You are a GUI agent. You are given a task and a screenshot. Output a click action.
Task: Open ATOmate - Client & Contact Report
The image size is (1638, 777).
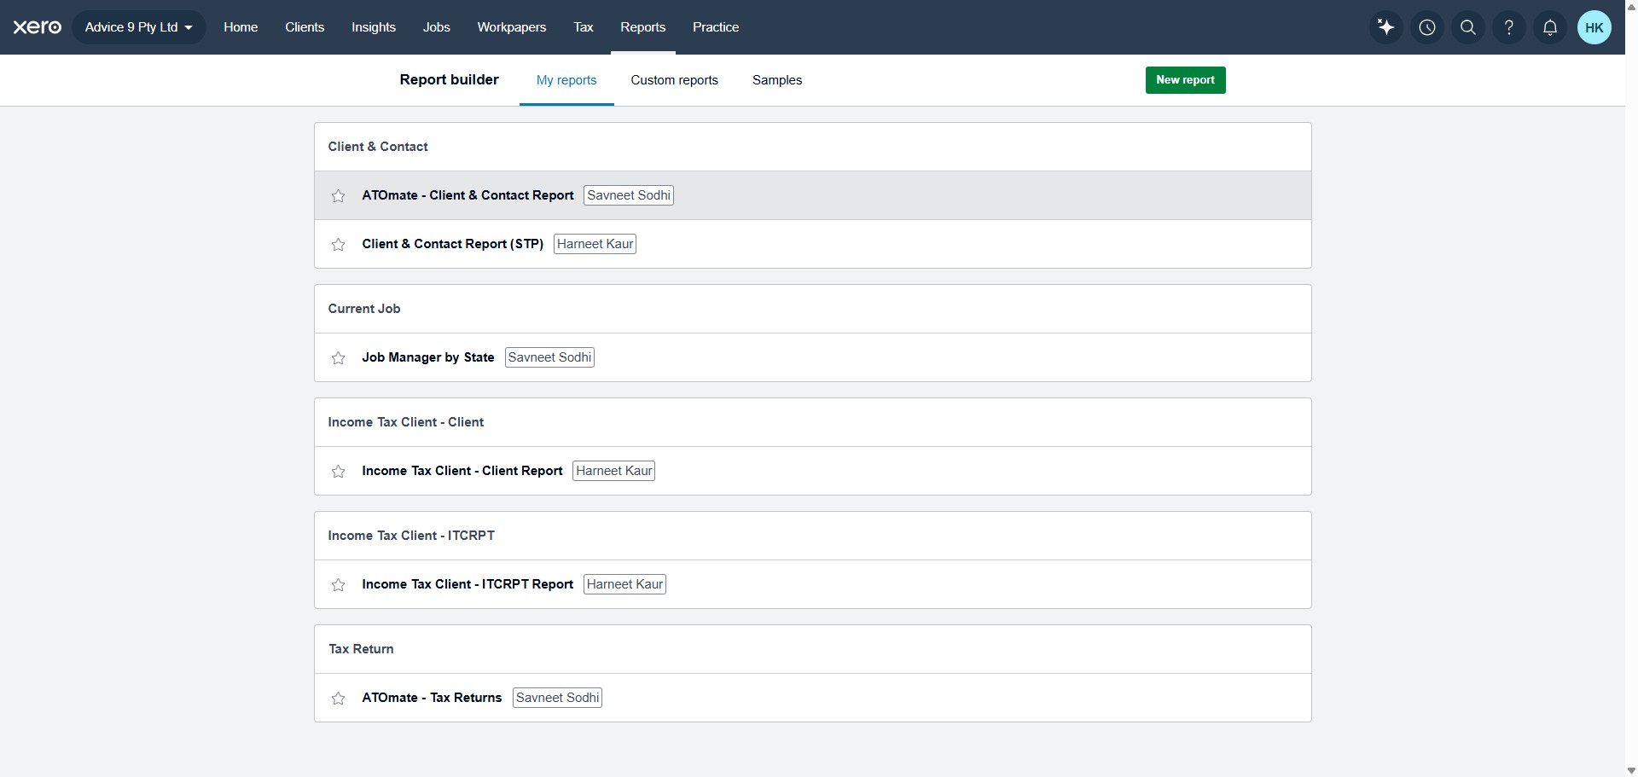click(x=468, y=195)
